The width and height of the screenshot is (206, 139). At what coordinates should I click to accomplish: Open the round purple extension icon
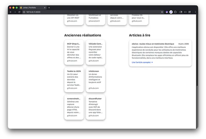(x=171, y=12)
